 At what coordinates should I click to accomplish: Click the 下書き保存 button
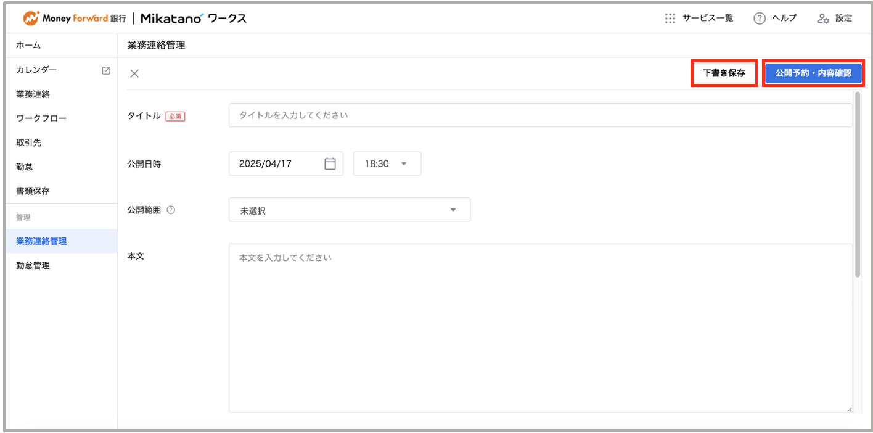(724, 73)
